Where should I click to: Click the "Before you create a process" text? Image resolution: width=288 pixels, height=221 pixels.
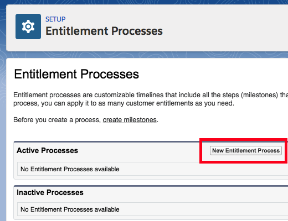(57, 120)
